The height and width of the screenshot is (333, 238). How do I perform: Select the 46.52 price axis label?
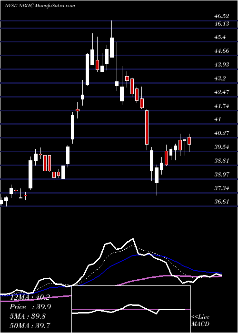pos(221,16)
